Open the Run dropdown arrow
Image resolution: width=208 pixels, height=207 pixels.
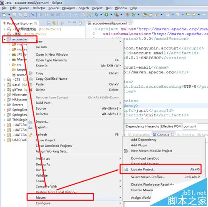click(111, 15)
